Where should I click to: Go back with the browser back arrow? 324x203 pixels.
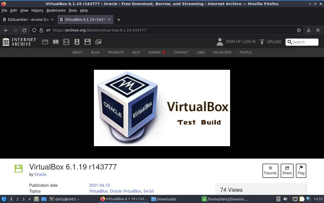tap(6, 30)
